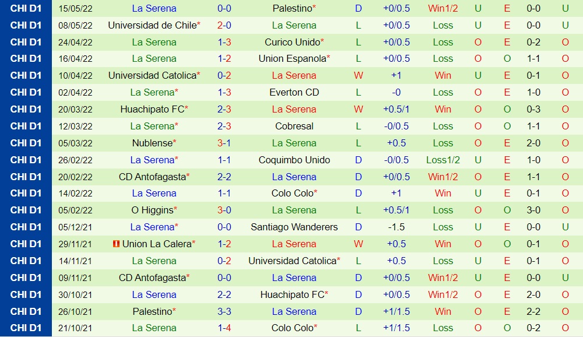Click the O Higgins team link
The width and height of the screenshot is (583, 337).
point(152,210)
